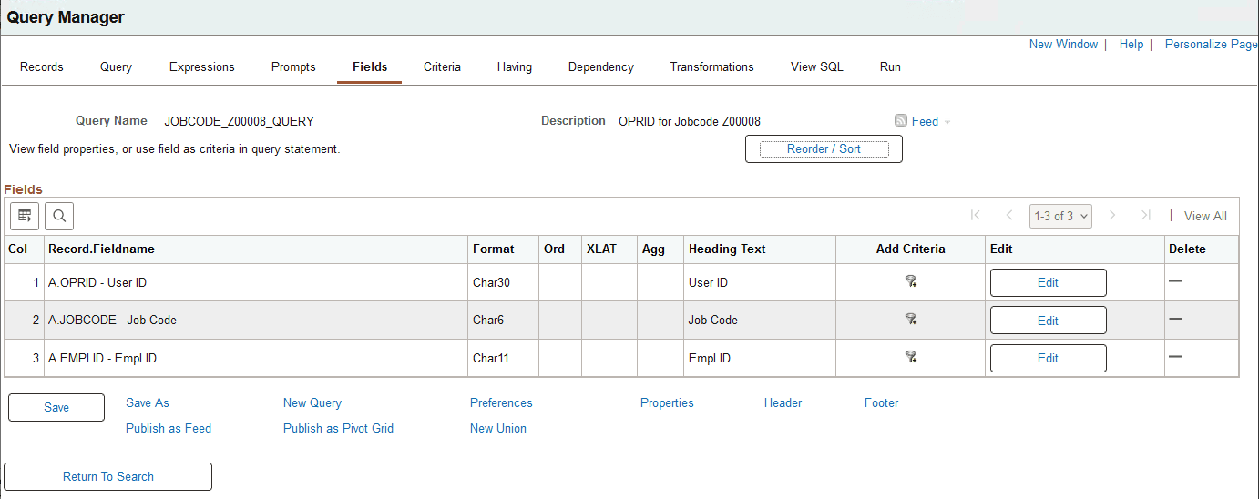
Task: Add criteria for A.JOBCODE Job Code row
Action: [x=910, y=320]
